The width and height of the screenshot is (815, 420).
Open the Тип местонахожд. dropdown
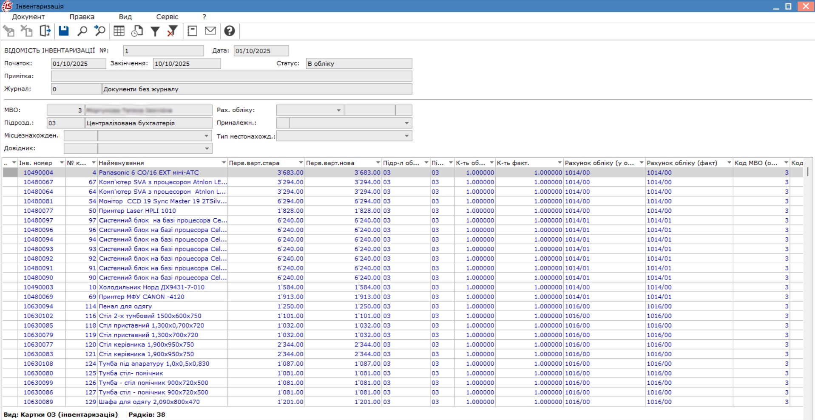click(406, 136)
